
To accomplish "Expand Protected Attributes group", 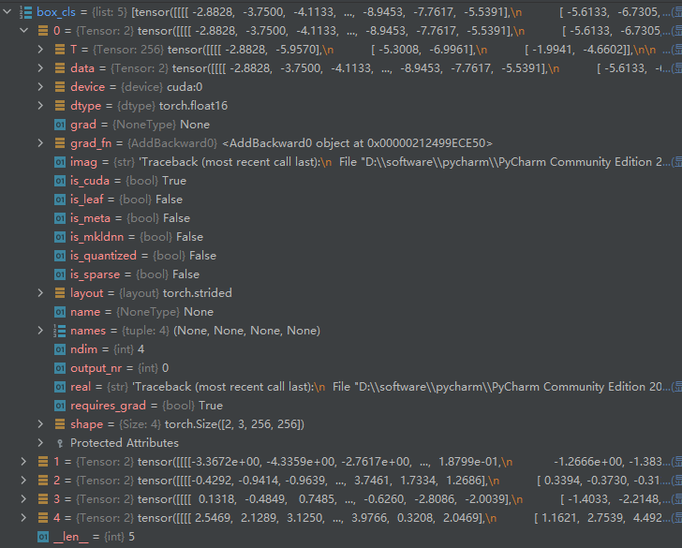I will pyautogui.click(x=40, y=442).
